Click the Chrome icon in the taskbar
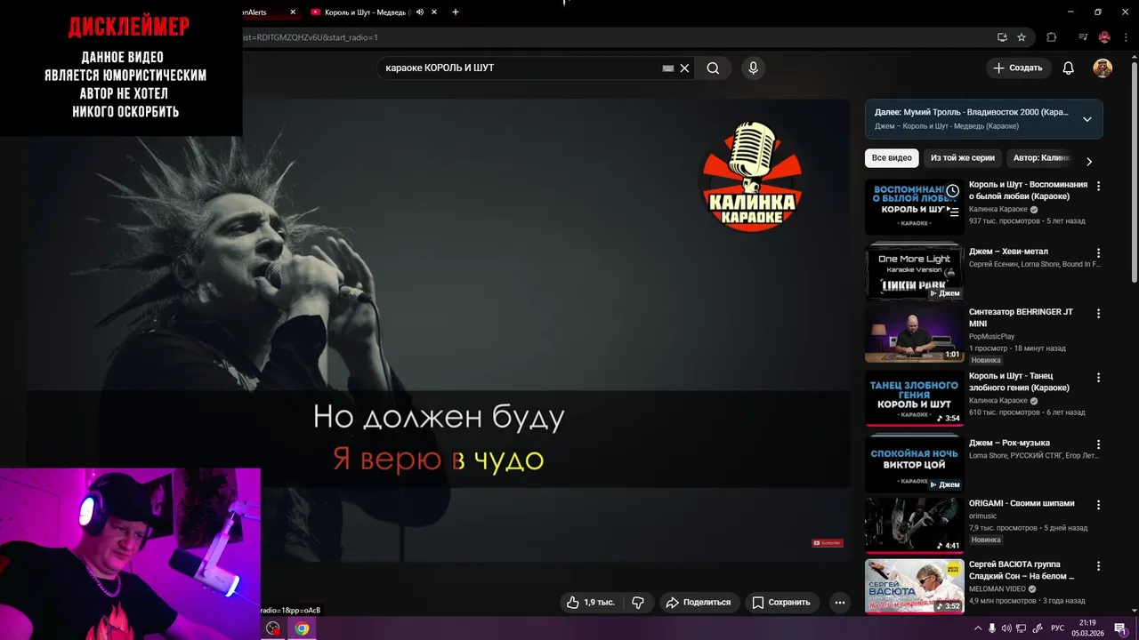The image size is (1139, 640). (x=303, y=628)
